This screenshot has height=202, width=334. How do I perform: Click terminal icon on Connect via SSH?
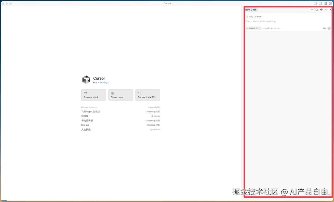click(x=139, y=93)
